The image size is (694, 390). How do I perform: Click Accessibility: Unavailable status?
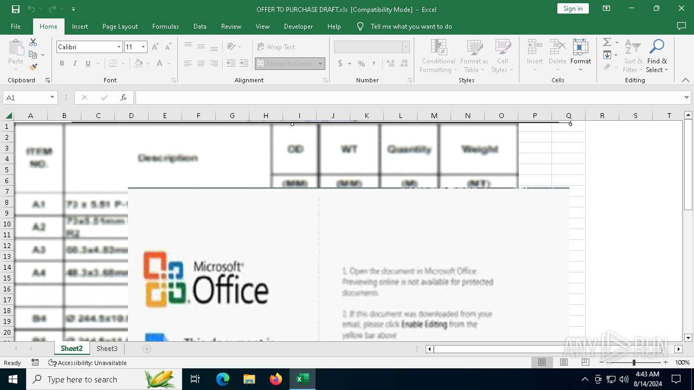pos(87,363)
